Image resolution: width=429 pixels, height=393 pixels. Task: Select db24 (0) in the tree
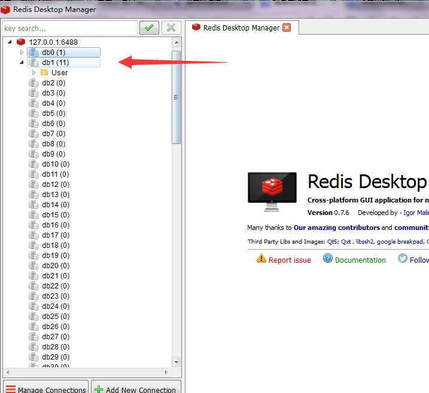[x=56, y=306]
